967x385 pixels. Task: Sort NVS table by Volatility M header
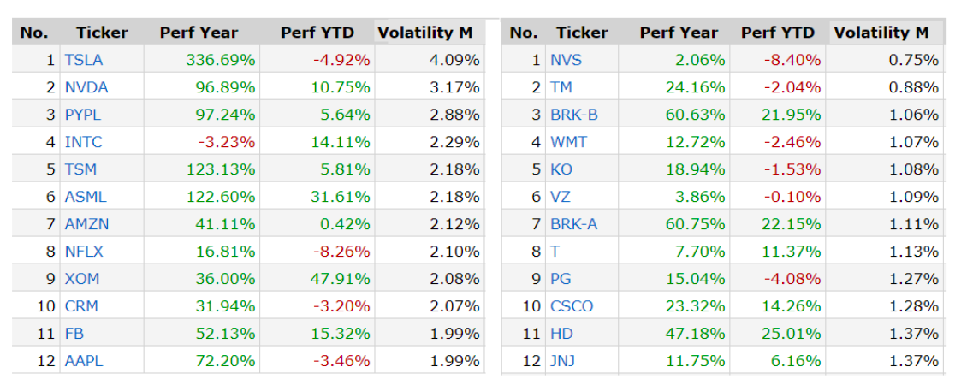point(881,33)
